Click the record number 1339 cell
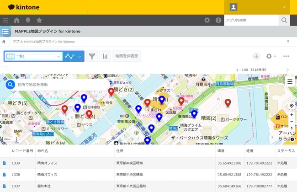The width and height of the screenshot is (297, 192). [x=22, y=163]
